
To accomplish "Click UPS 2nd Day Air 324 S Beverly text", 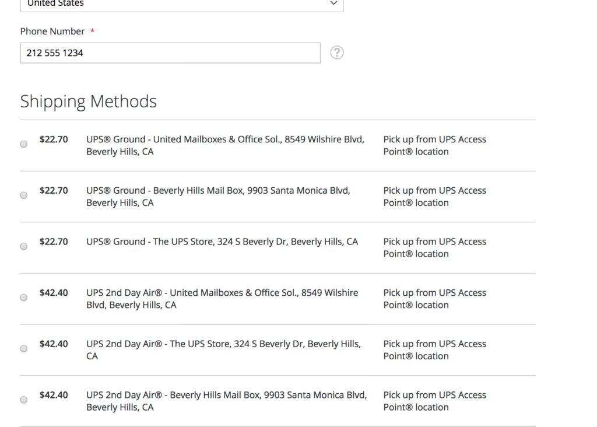I will click(x=223, y=349).
